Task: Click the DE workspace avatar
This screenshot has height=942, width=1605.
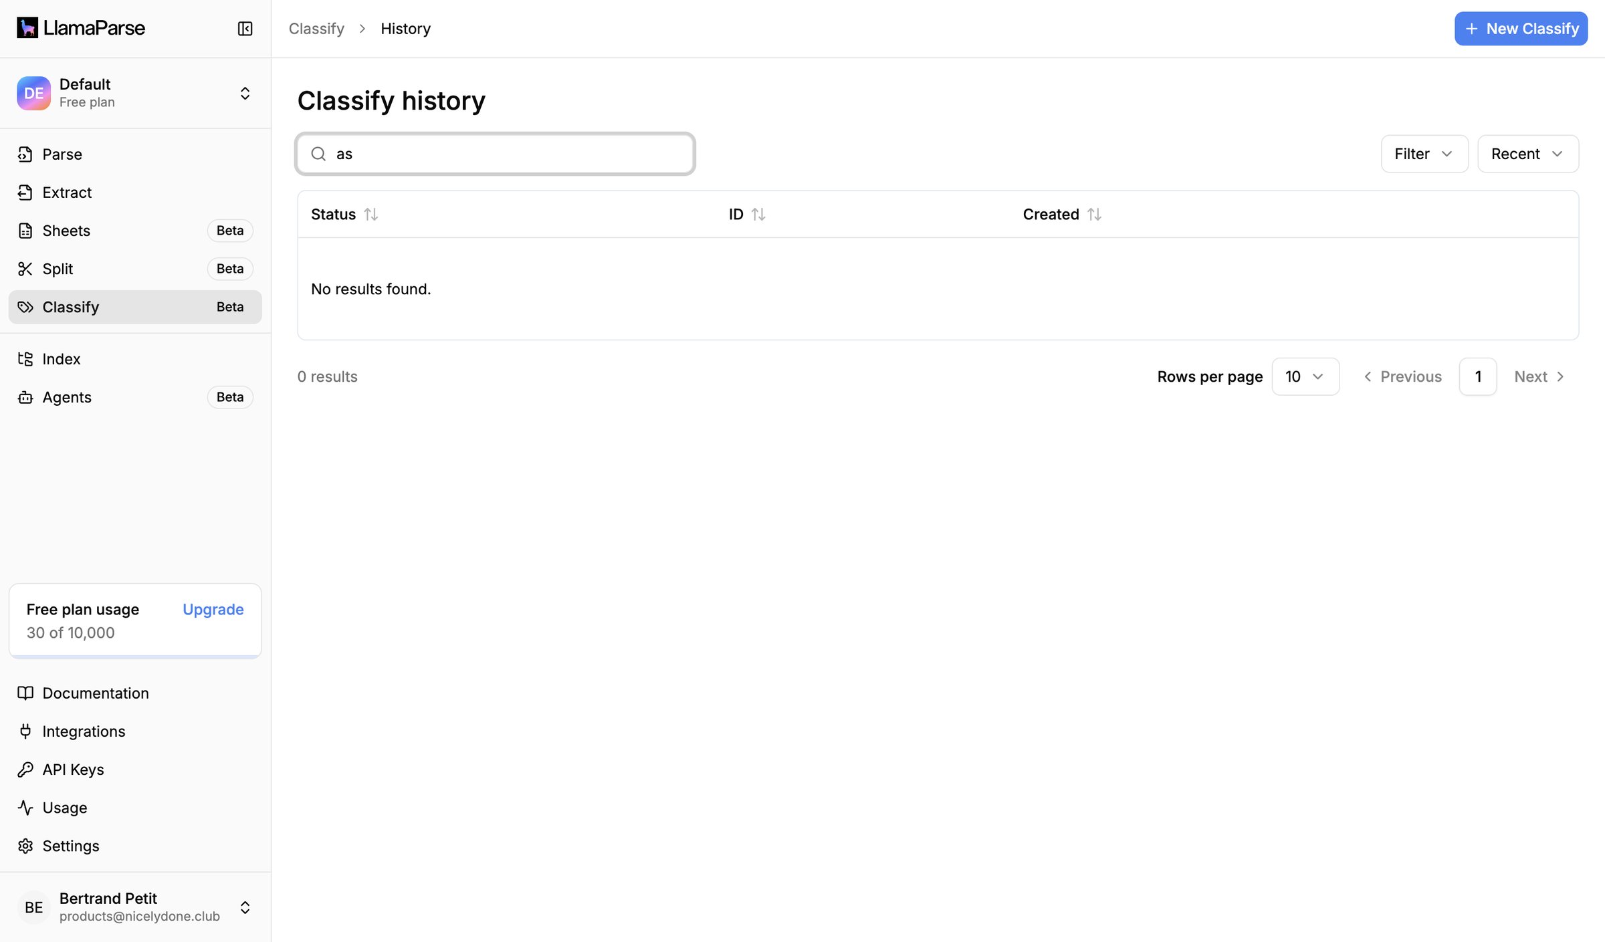Action: coord(33,93)
